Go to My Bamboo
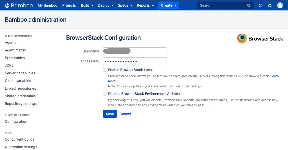Viewport: 288px width, 150px height. pos(47,5)
